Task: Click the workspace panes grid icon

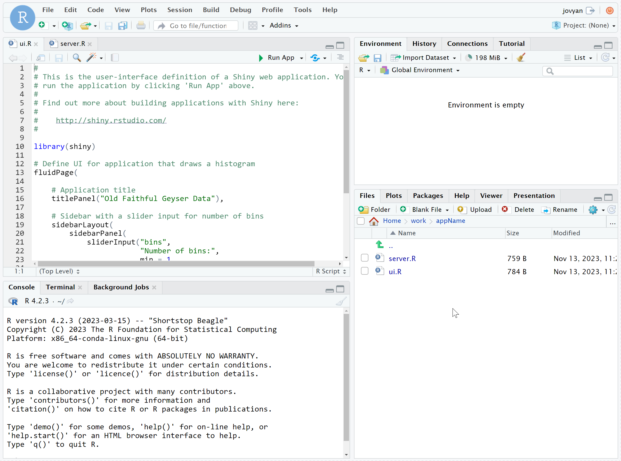Action: 253,26
